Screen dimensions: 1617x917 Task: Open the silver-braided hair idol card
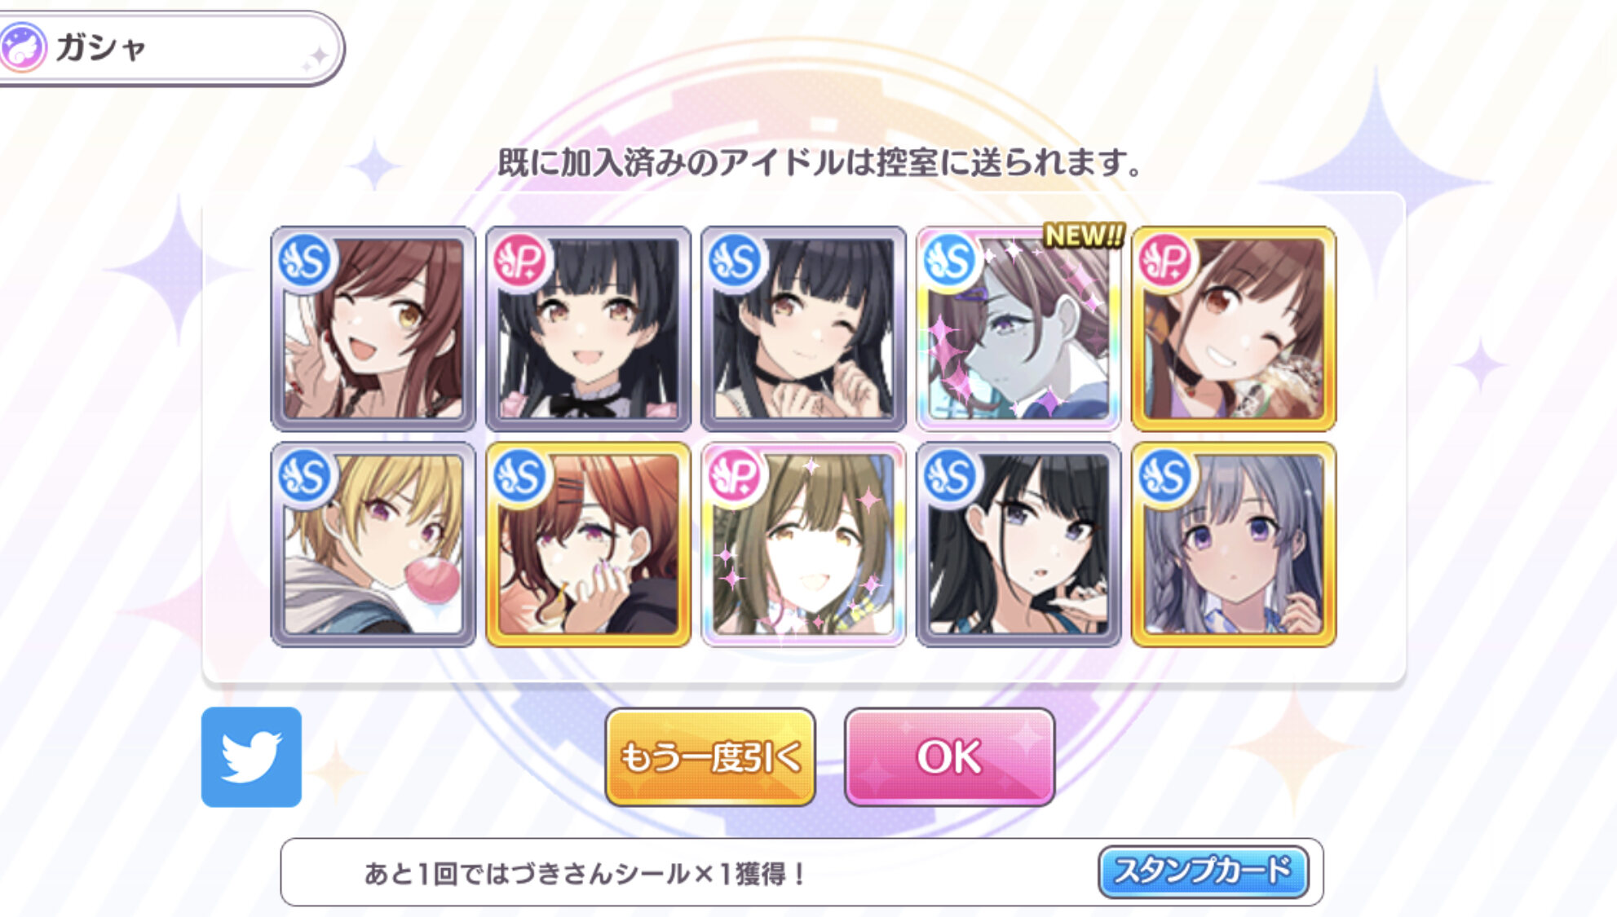(x=1234, y=544)
